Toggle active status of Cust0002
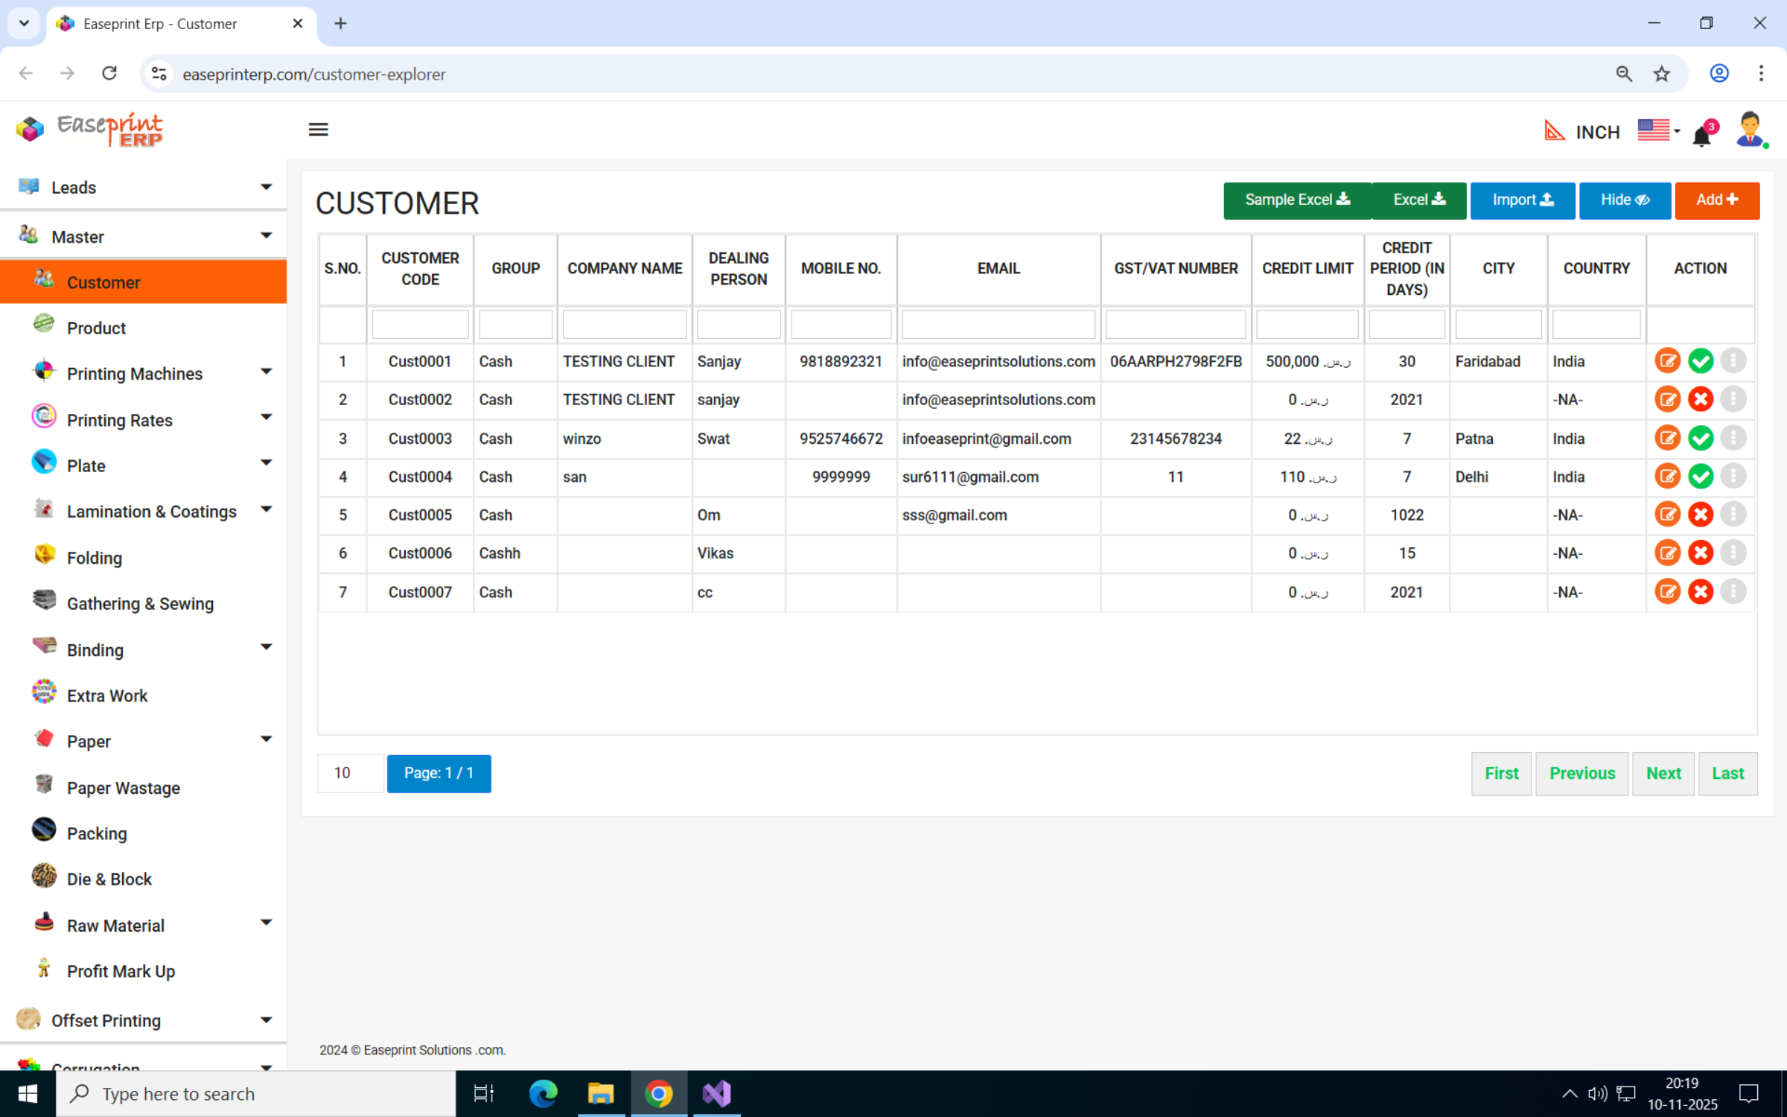Viewport: 1787px width, 1117px height. pos(1700,400)
